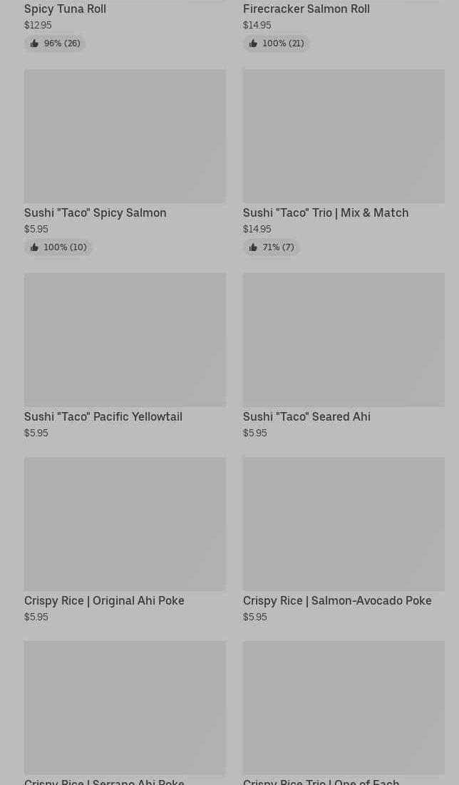Click the Firecracker Salmon Roll title
This screenshot has width=459, height=785.
pyautogui.click(x=306, y=9)
